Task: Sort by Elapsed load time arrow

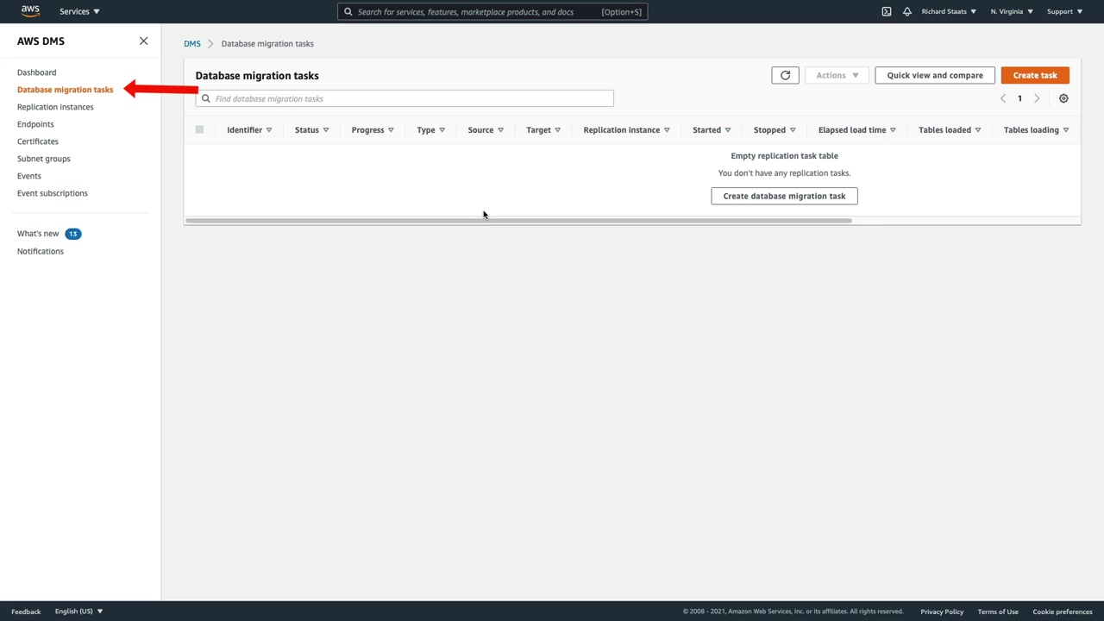Action: 893,130
